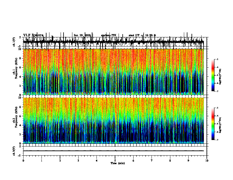Click the -3 label on ch.2 colorbar
Image resolution: width=233 pixels, height=180 pixels.
pyautogui.click(x=217, y=108)
